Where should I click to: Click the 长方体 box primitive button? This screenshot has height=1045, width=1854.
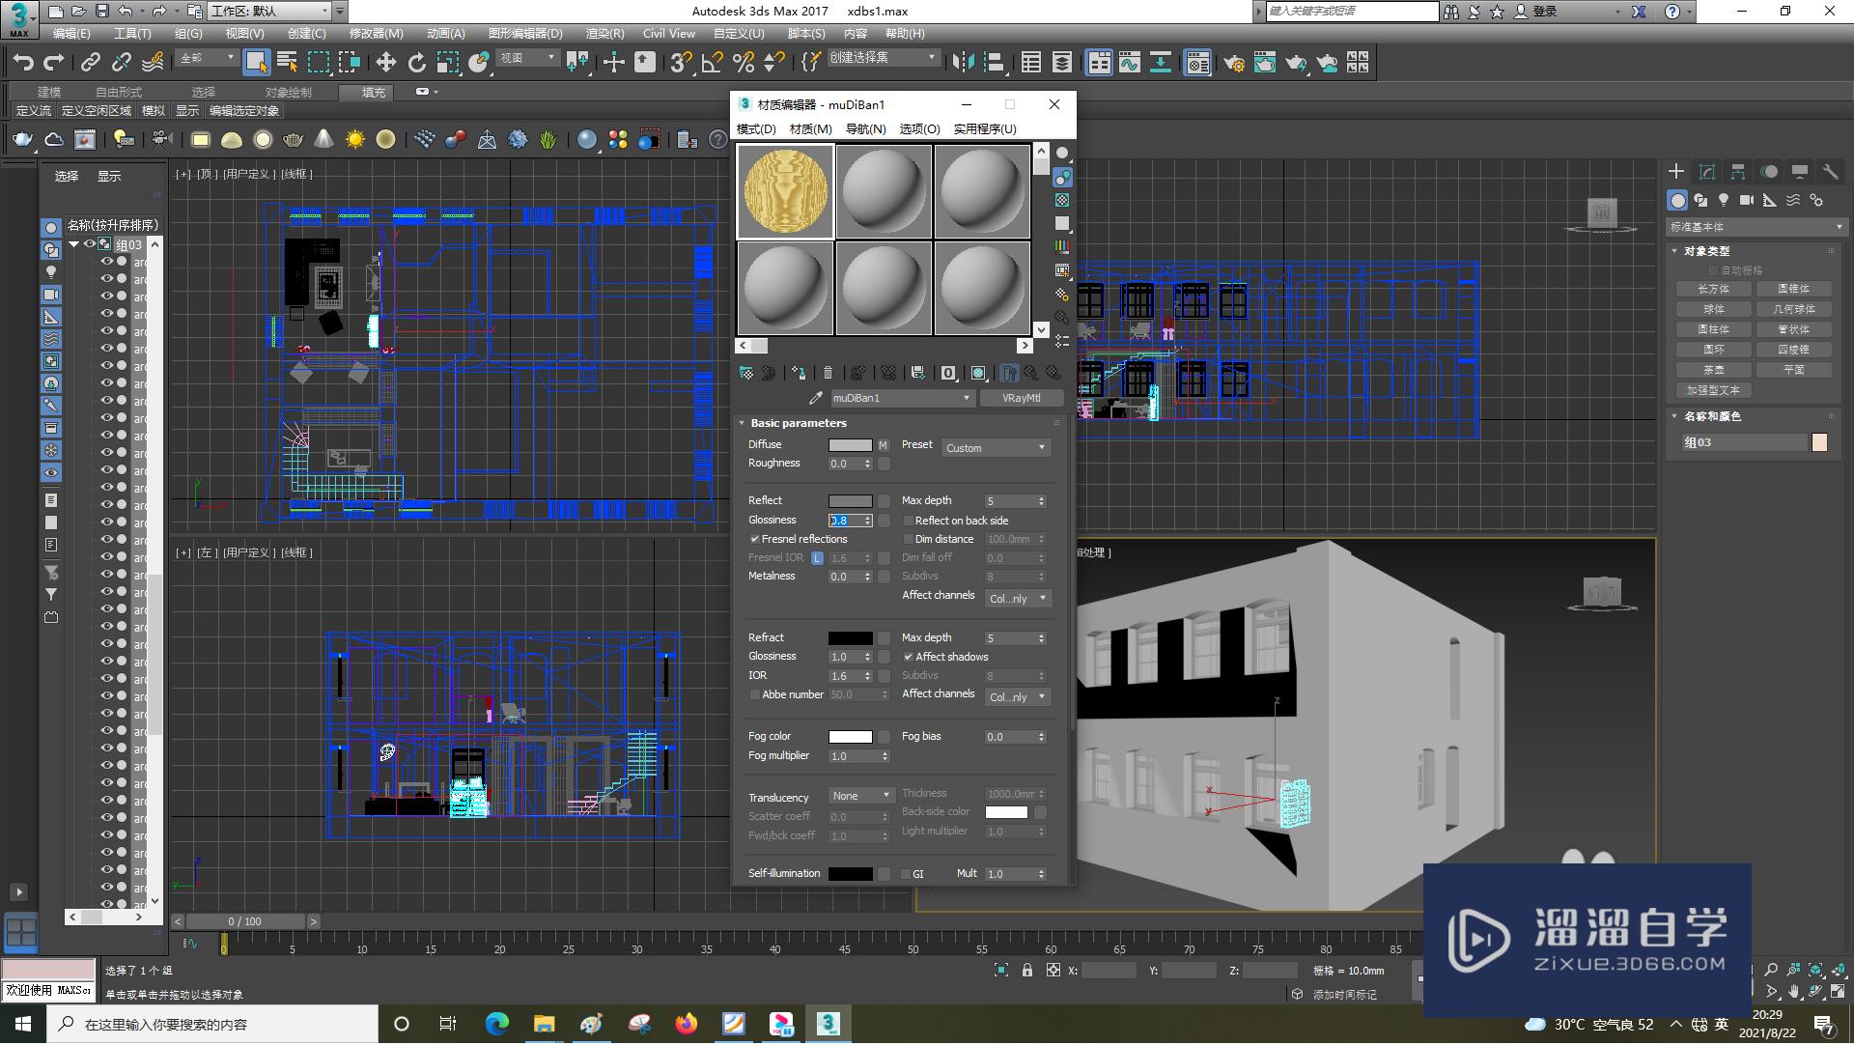point(1713,289)
